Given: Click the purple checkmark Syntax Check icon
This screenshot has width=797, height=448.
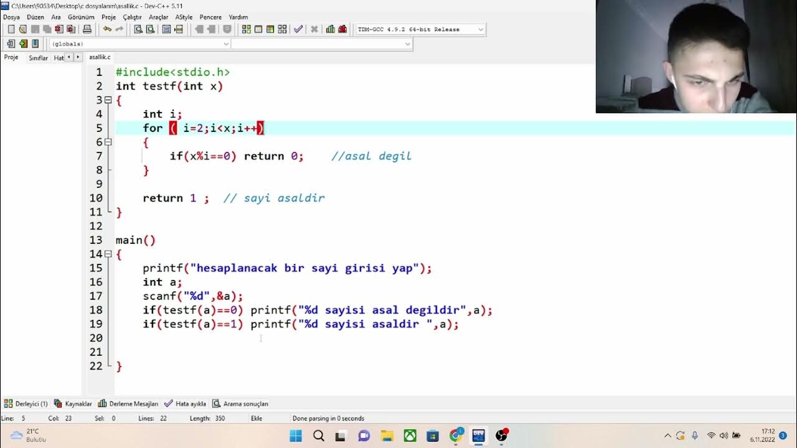Looking at the screenshot, I should [298, 29].
